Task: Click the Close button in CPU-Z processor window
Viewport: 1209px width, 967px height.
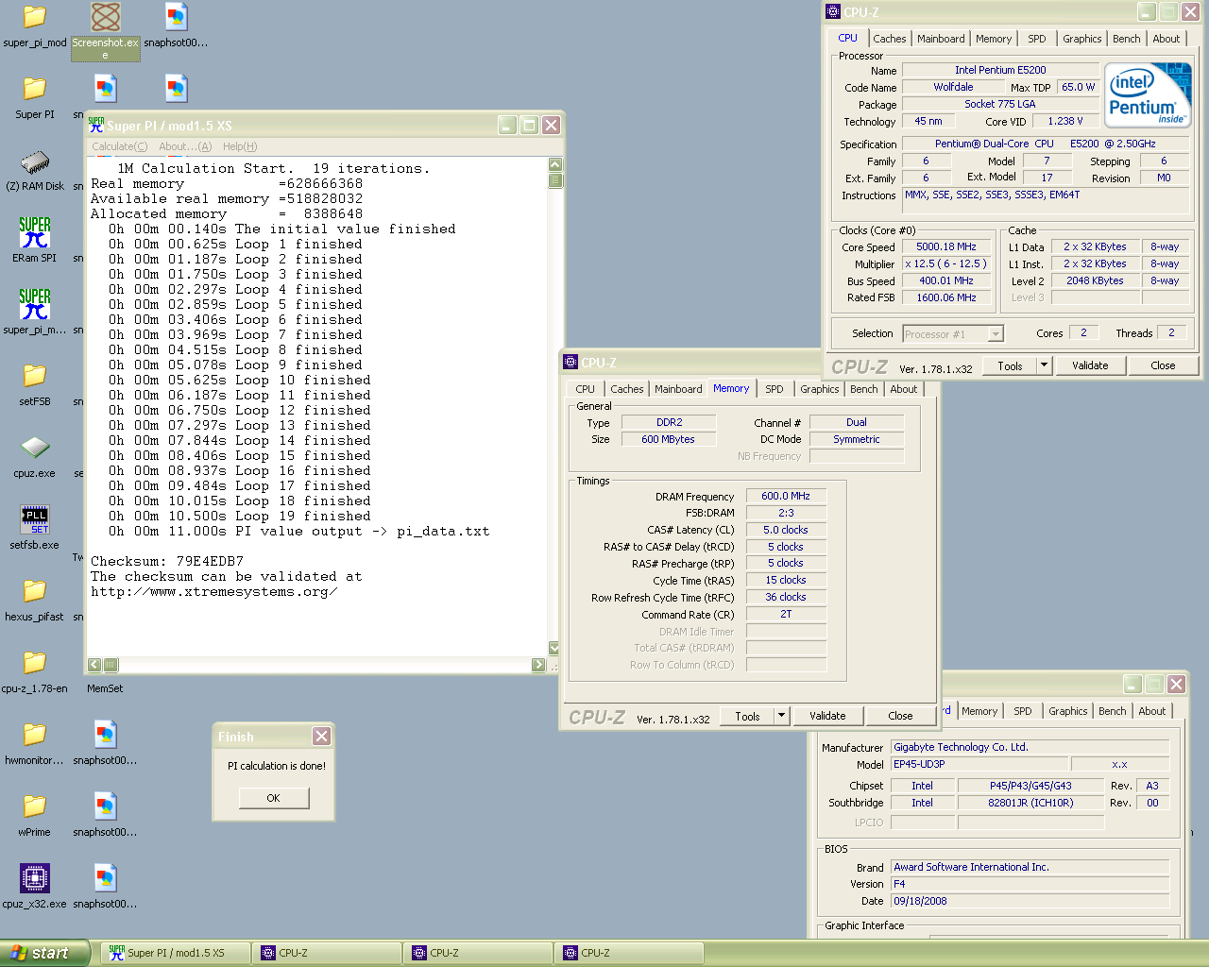Action: click(x=1163, y=365)
